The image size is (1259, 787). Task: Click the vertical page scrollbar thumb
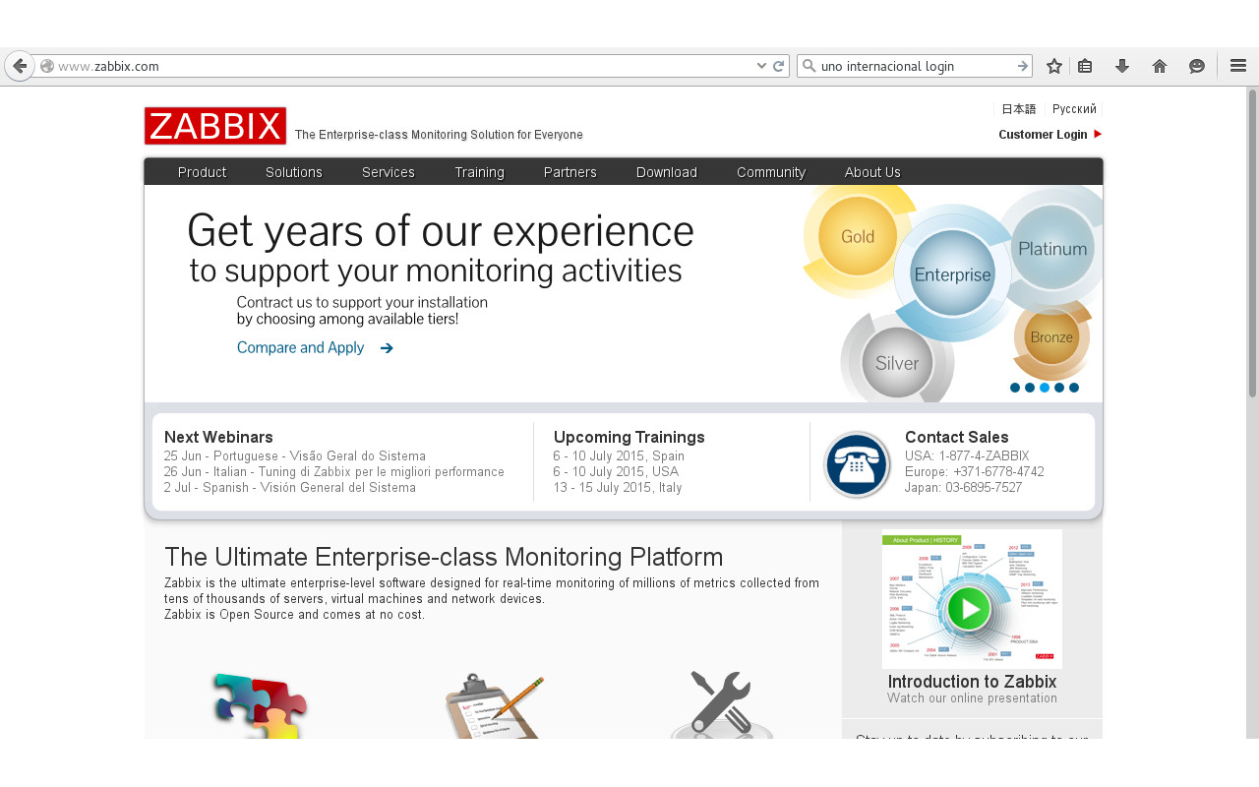(1252, 243)
